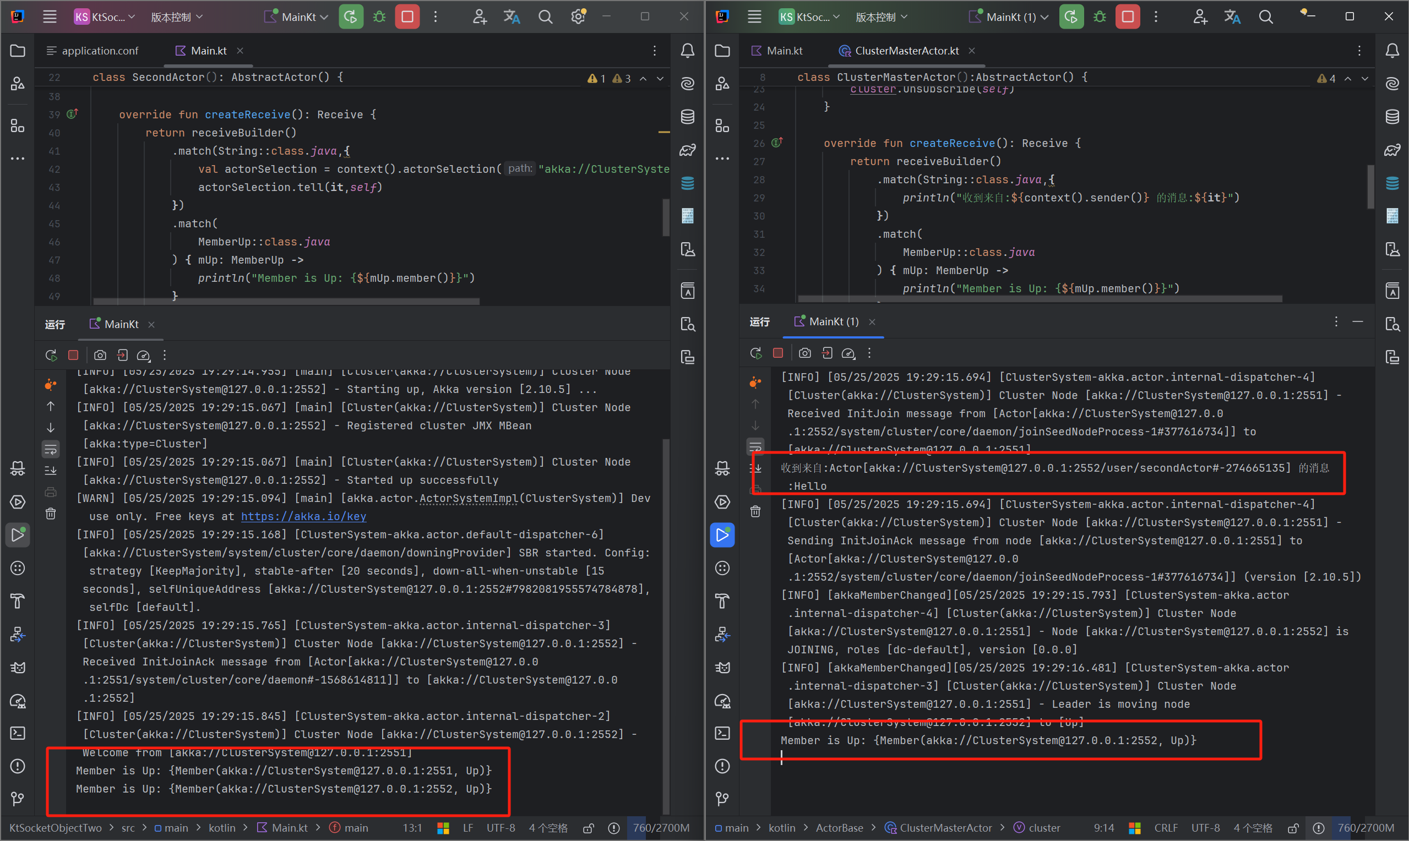This screenshot has width=1409, height=841.
Task: Open left editor tab options kebab menu
Action: [654, 51]
